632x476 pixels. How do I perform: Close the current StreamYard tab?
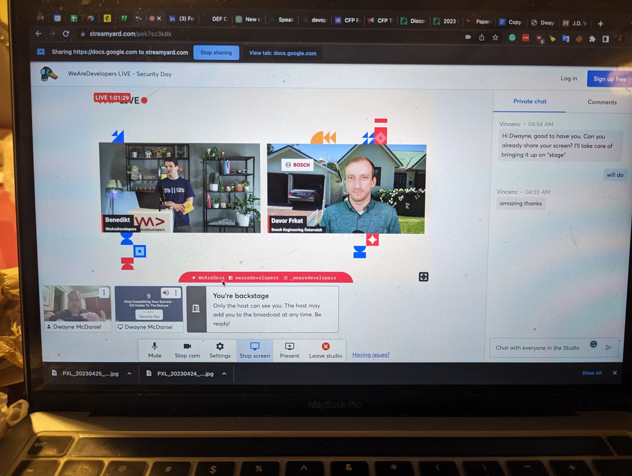point(159,18)
